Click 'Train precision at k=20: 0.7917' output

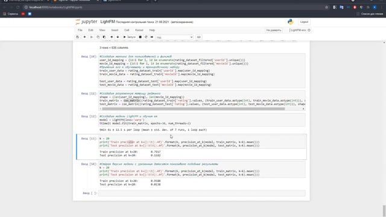(x=130, y=152)
